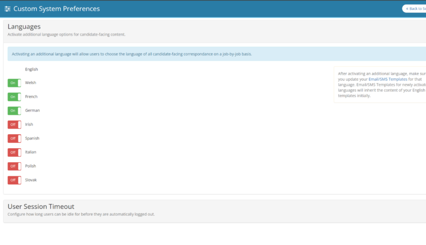Click the Back to Settings button
426x245 pixels.
pyautogui.click(x=415, y=9)
